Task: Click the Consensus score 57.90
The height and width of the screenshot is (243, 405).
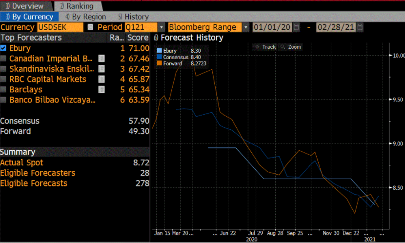Action: (139, 121)
